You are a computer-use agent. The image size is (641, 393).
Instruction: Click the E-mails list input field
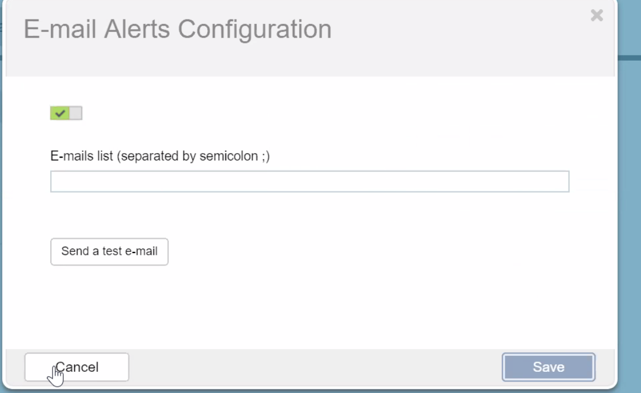[309, 182]
